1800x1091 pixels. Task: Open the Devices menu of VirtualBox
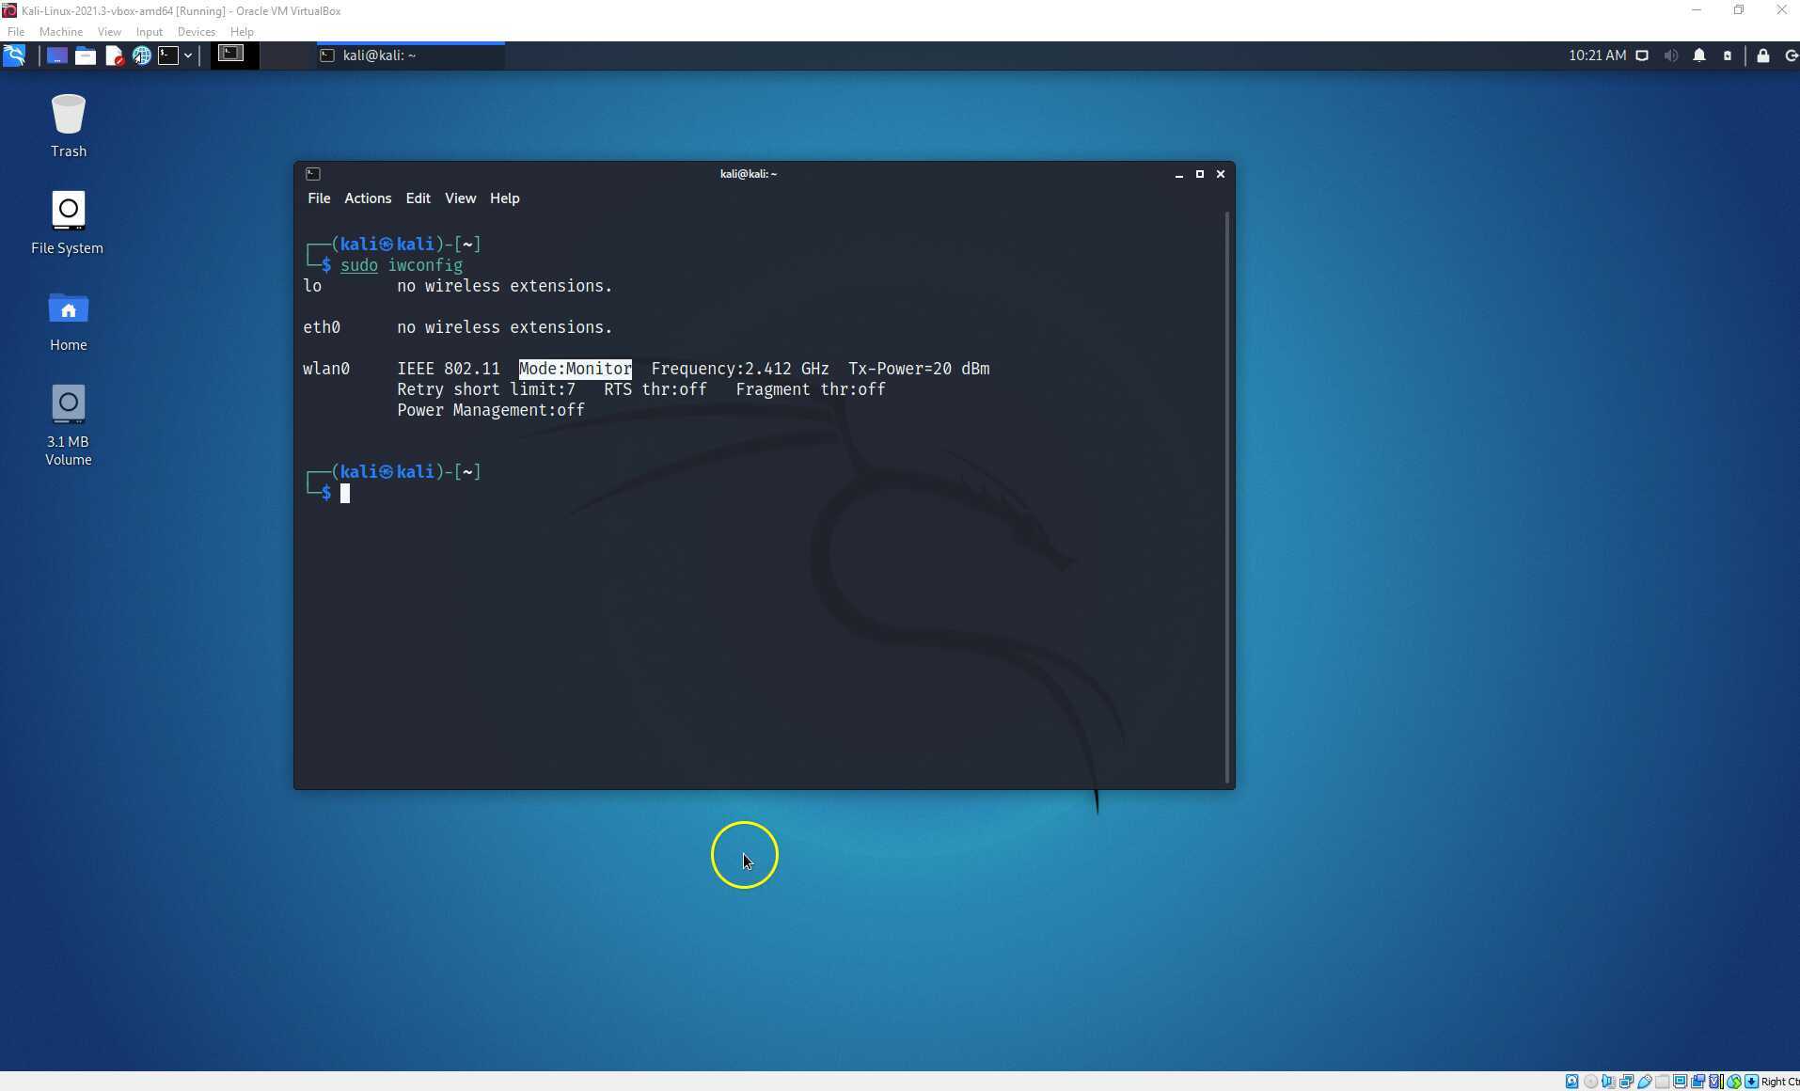click(196, 31)
